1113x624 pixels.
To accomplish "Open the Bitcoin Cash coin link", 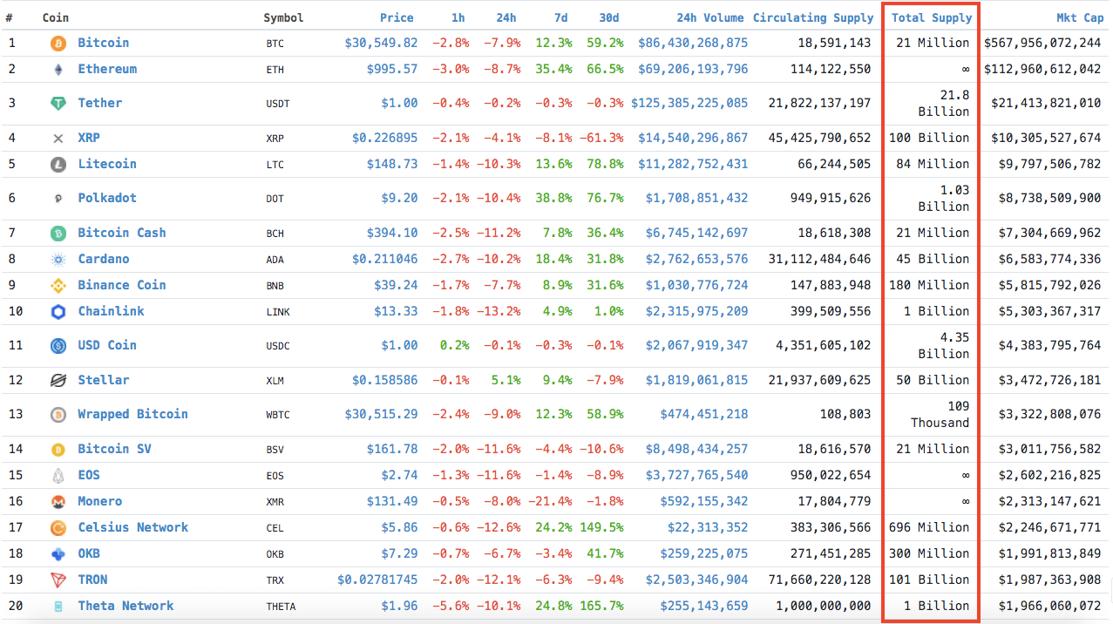I will 121,233.
